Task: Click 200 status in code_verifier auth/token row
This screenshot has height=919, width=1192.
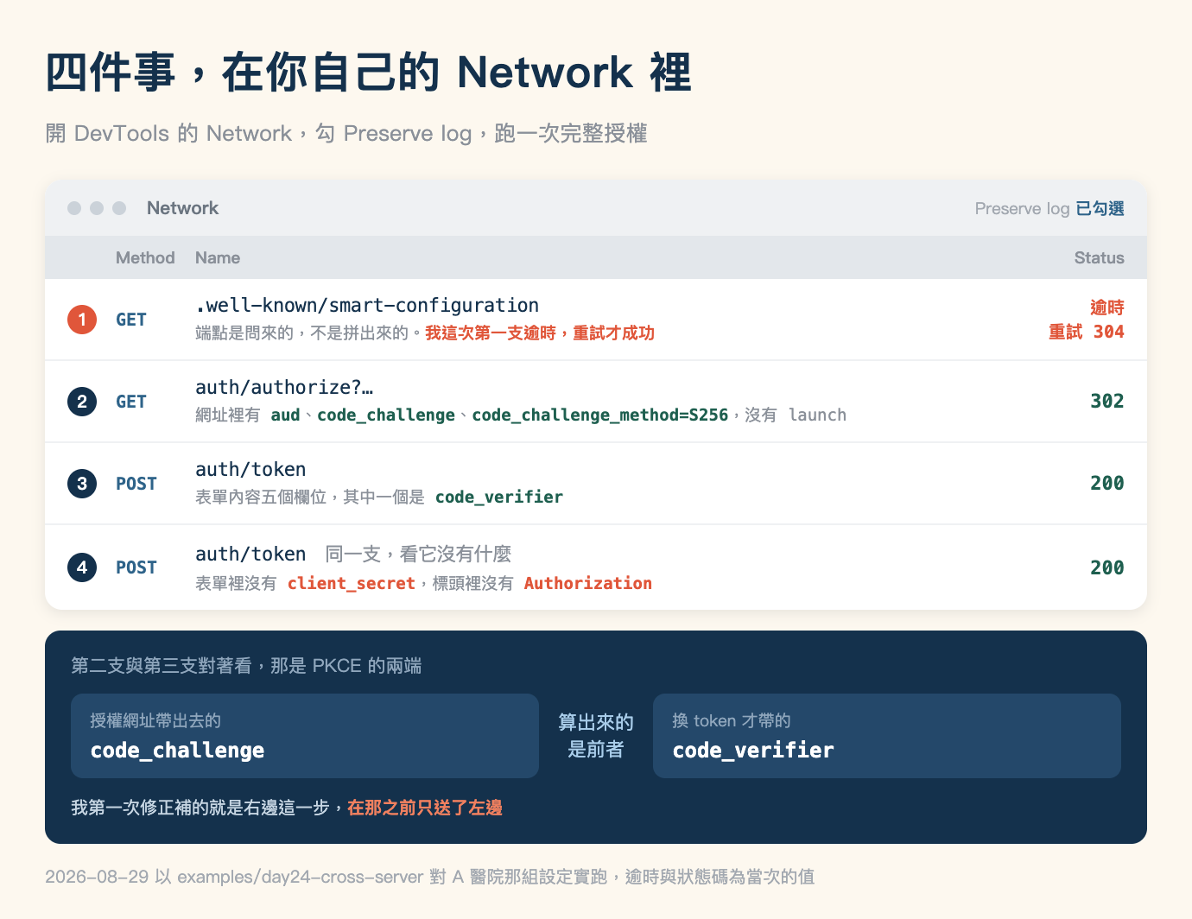Action: [x=1106, y=483]
